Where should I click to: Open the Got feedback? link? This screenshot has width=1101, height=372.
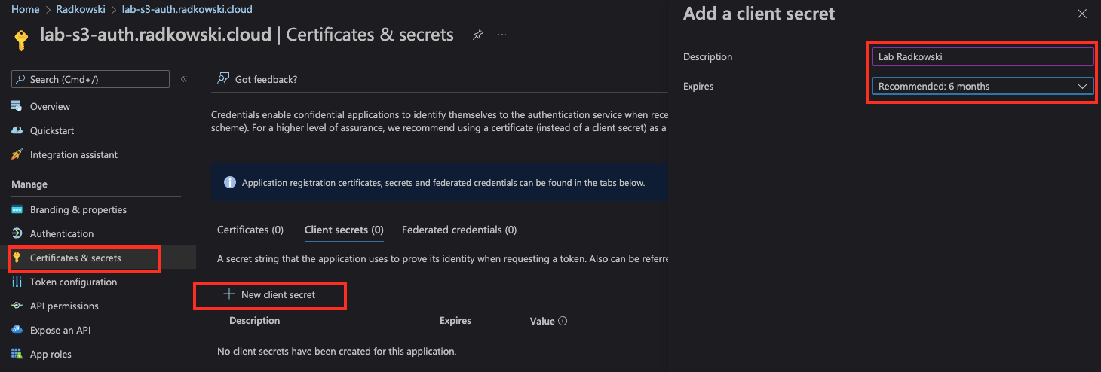pos(257,78)
